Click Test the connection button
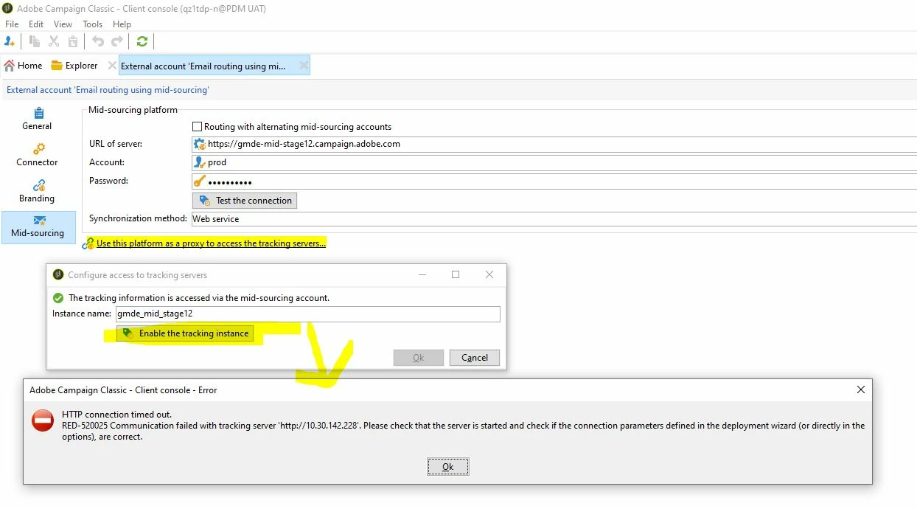 pos(245,201)
